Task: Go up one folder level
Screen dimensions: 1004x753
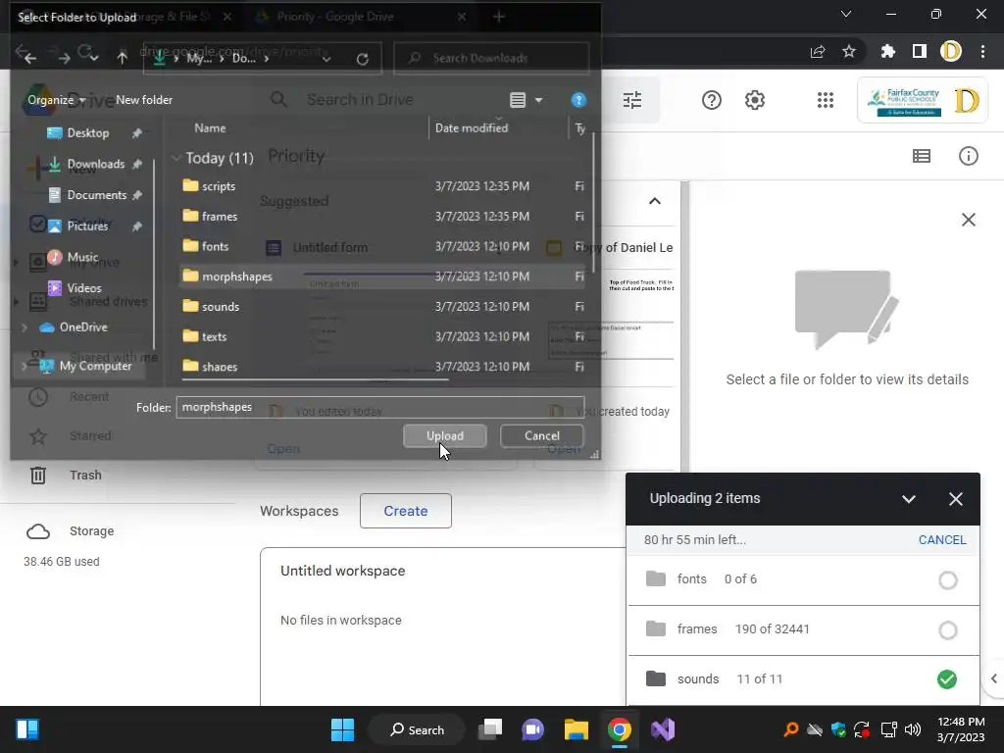Action: click(122, 58)
